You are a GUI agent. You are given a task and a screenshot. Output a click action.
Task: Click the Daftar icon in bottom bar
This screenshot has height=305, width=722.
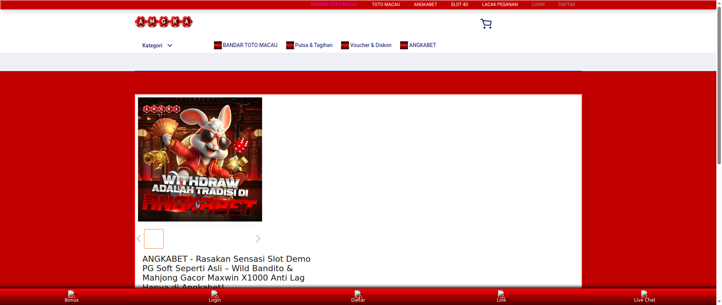358,294
